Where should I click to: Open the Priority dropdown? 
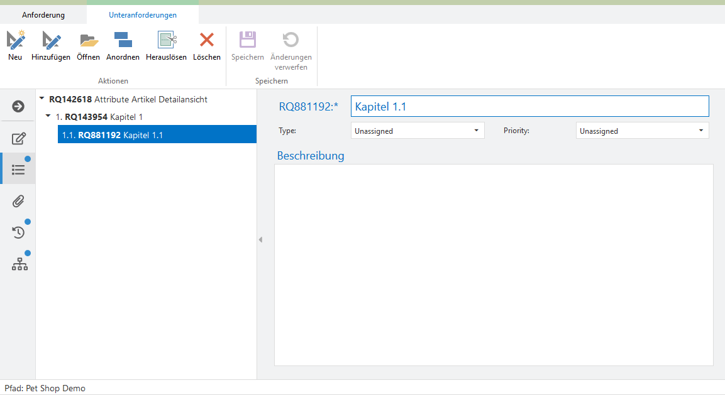(x=642, y=131)
